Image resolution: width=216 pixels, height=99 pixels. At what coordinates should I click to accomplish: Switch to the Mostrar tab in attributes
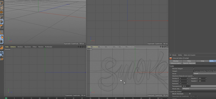[x=176, y=61]
